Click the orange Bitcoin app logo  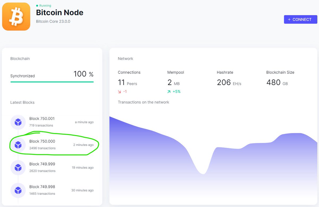tap(16, 16)
